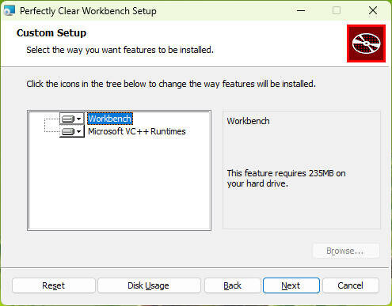This screenshot has height=306, width=392.
Task: Click the greyed-out Browse… button
Action: click(x=346, y=251)
